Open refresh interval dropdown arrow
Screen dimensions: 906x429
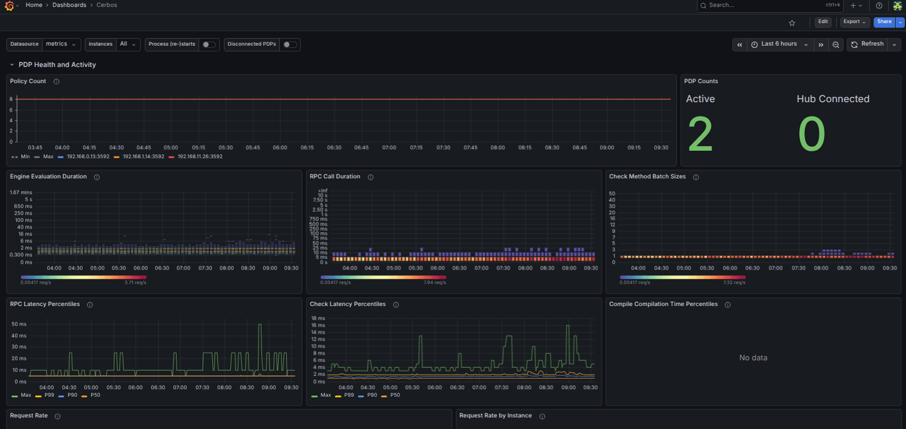click(x=894, y=44)
